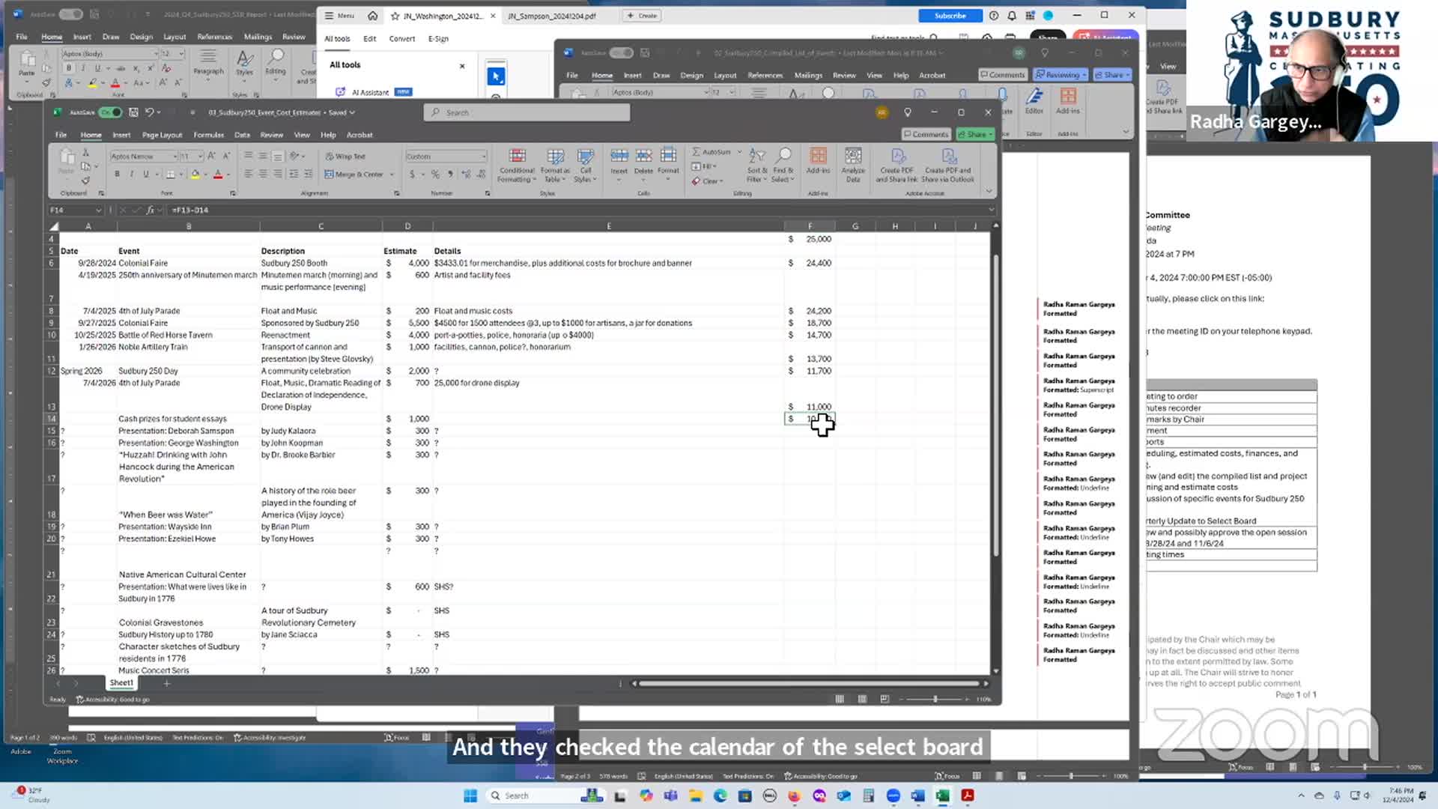Click Font Color red swatch
The width and height of the screenshot is (1438, 809).
click(218, 175)
